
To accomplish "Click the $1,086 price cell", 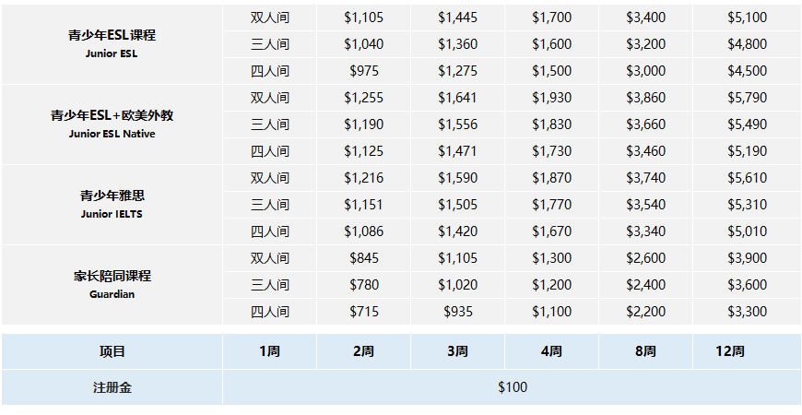I will click(x=363, y=231).
